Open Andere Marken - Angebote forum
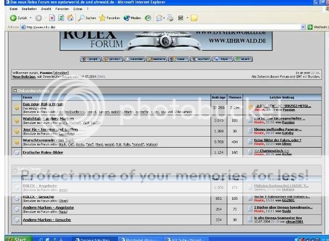Viewport: 329px width, 241px height. (x=48, y=208)
